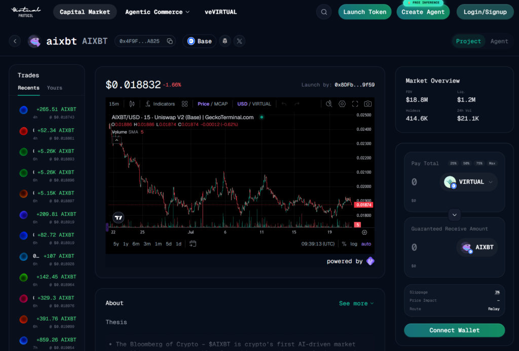Set chart range to 1d
Viewport: 519px width, 351px height.
coord(178,244)
